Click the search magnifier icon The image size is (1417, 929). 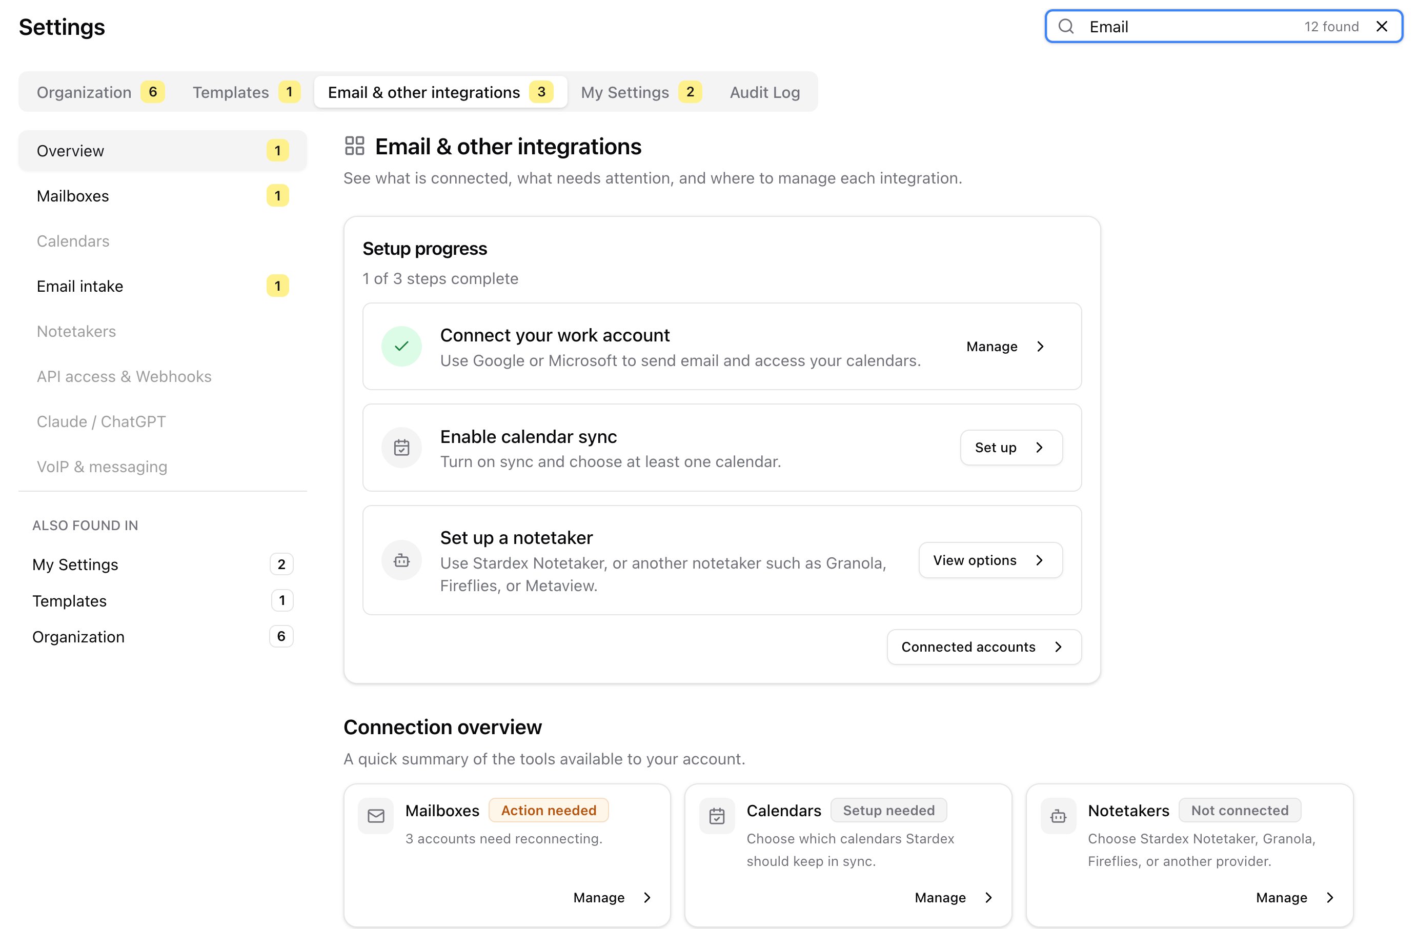tap(1066, 26)
